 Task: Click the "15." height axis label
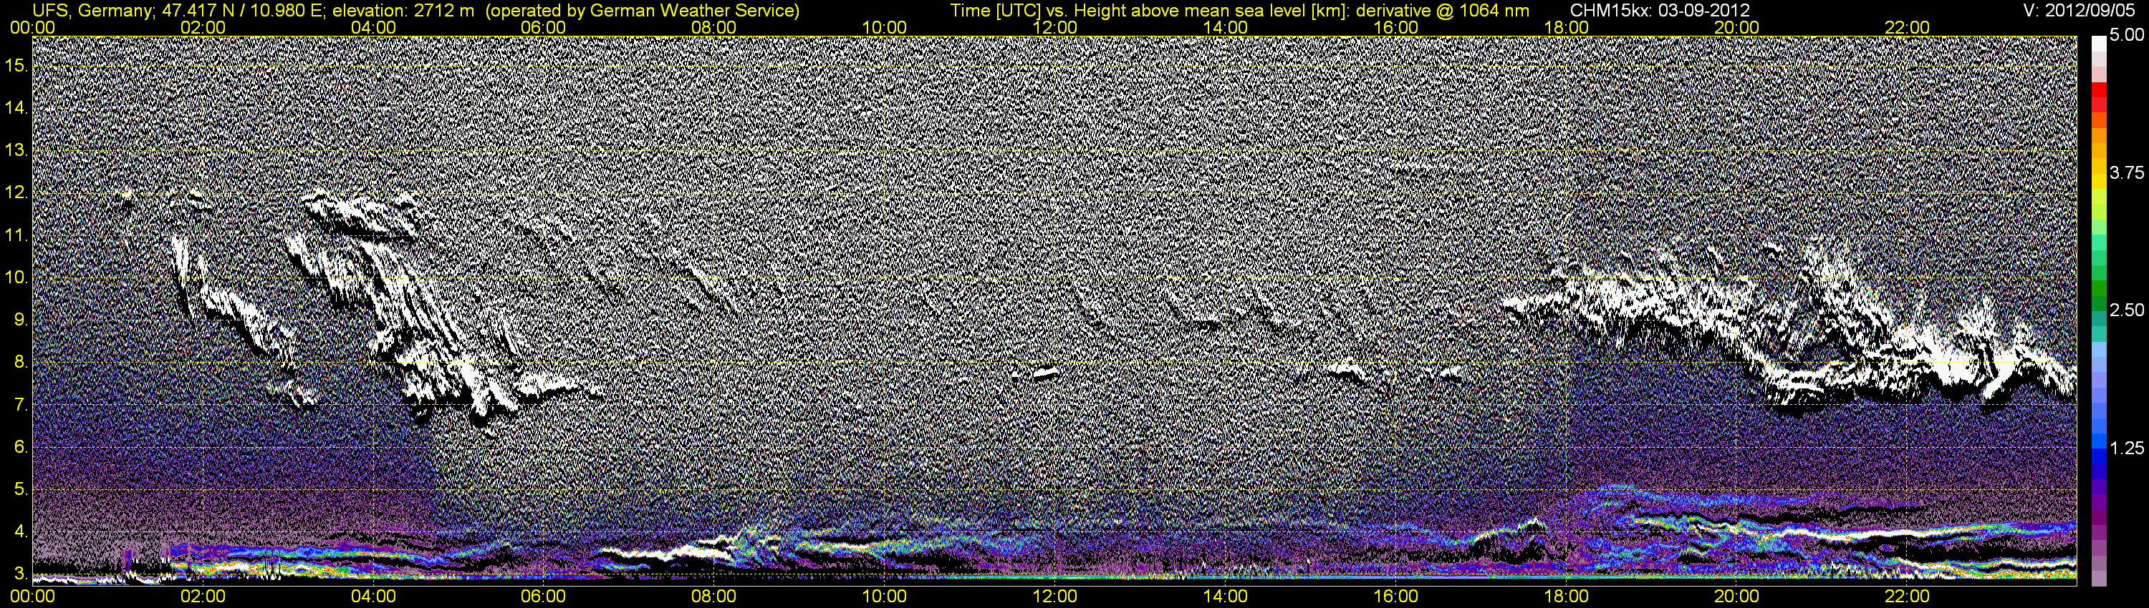16,65
